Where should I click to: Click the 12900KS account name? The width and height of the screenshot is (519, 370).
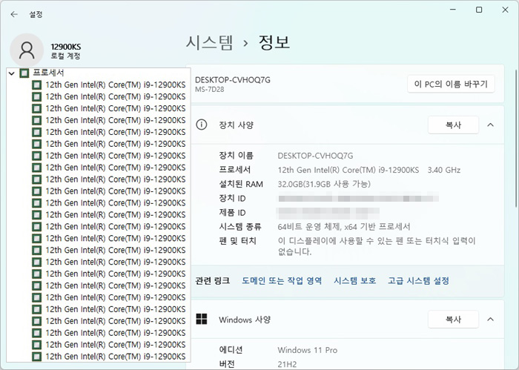[65, 47]
